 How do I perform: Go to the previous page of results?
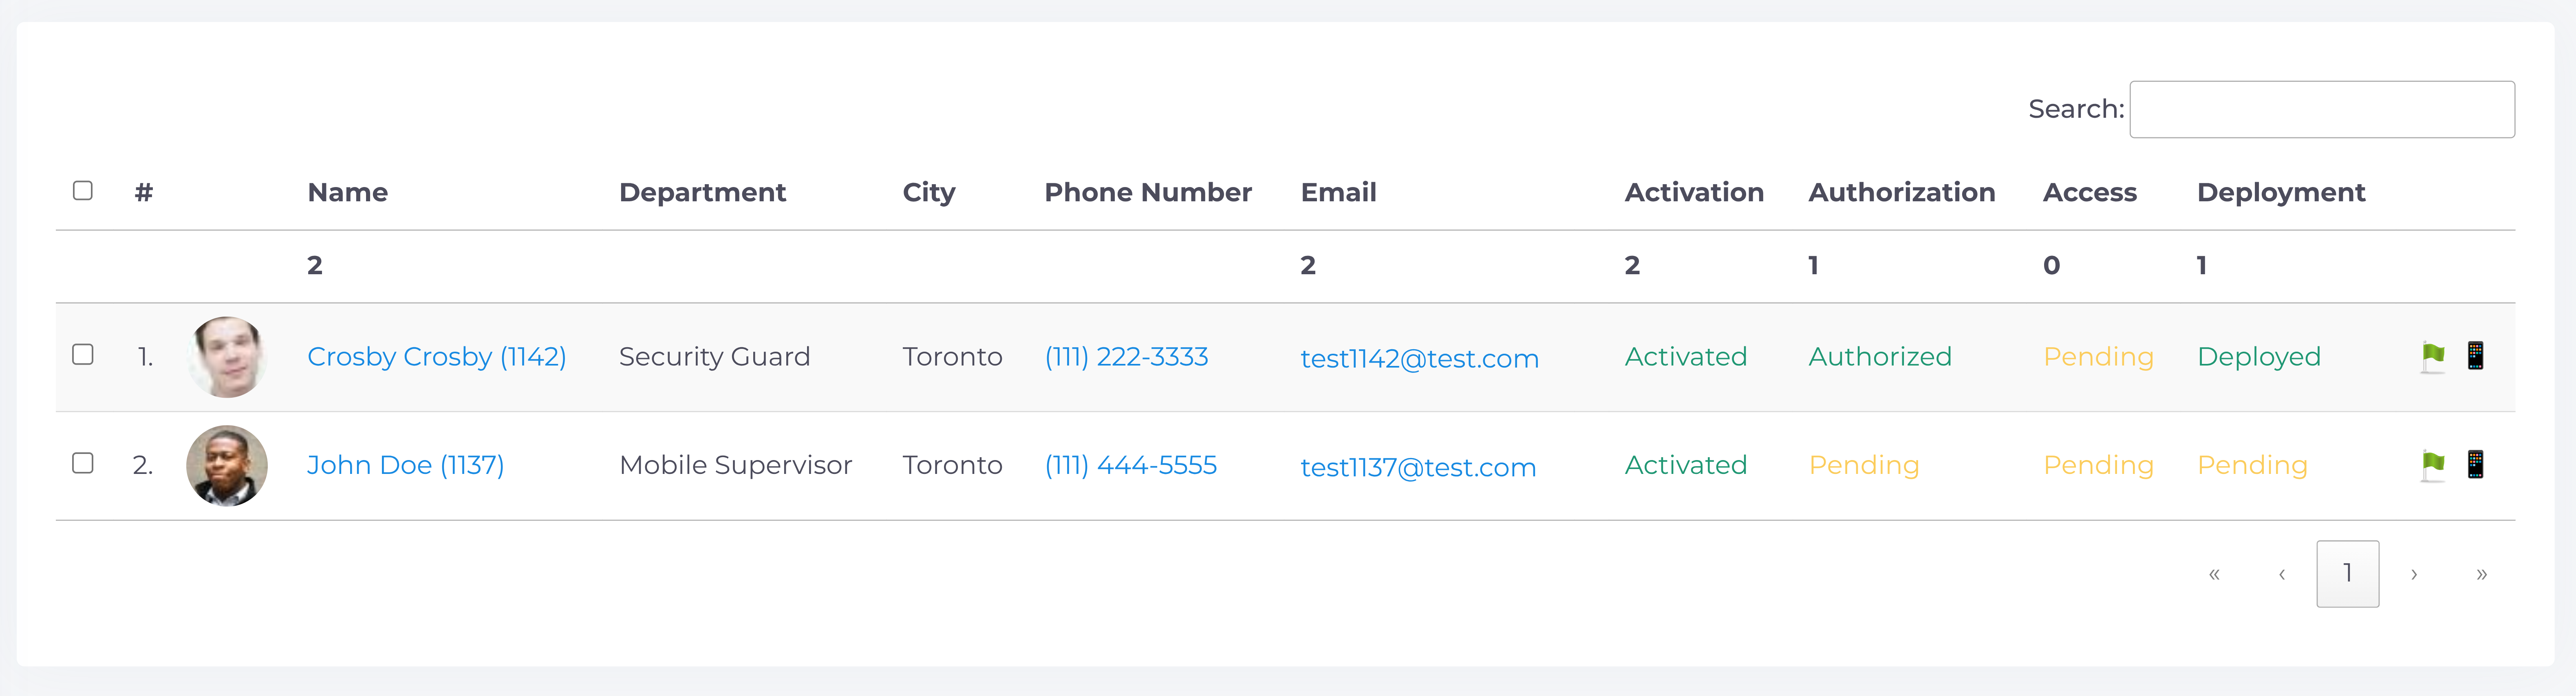click(2281, 574)
